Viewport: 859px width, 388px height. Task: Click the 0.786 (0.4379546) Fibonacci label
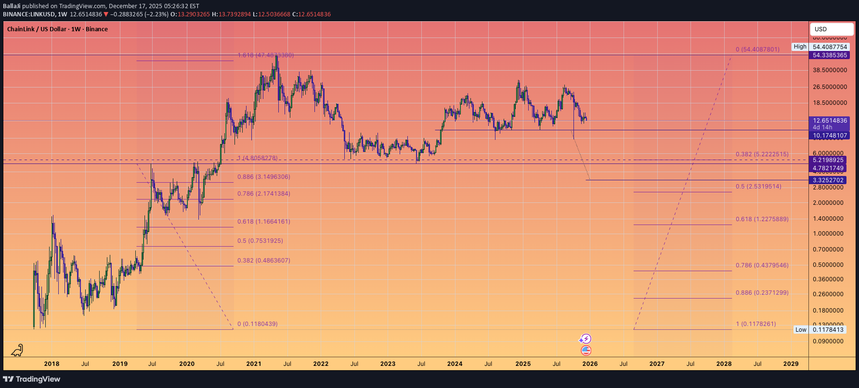[x=762, y=265]
